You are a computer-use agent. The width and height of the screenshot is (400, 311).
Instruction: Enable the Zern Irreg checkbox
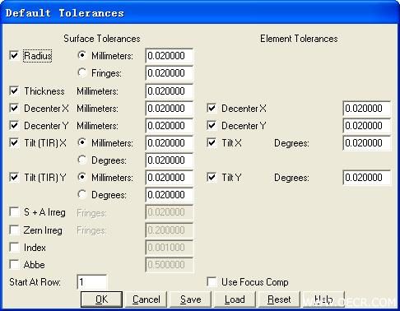click(x=14, y=230)
